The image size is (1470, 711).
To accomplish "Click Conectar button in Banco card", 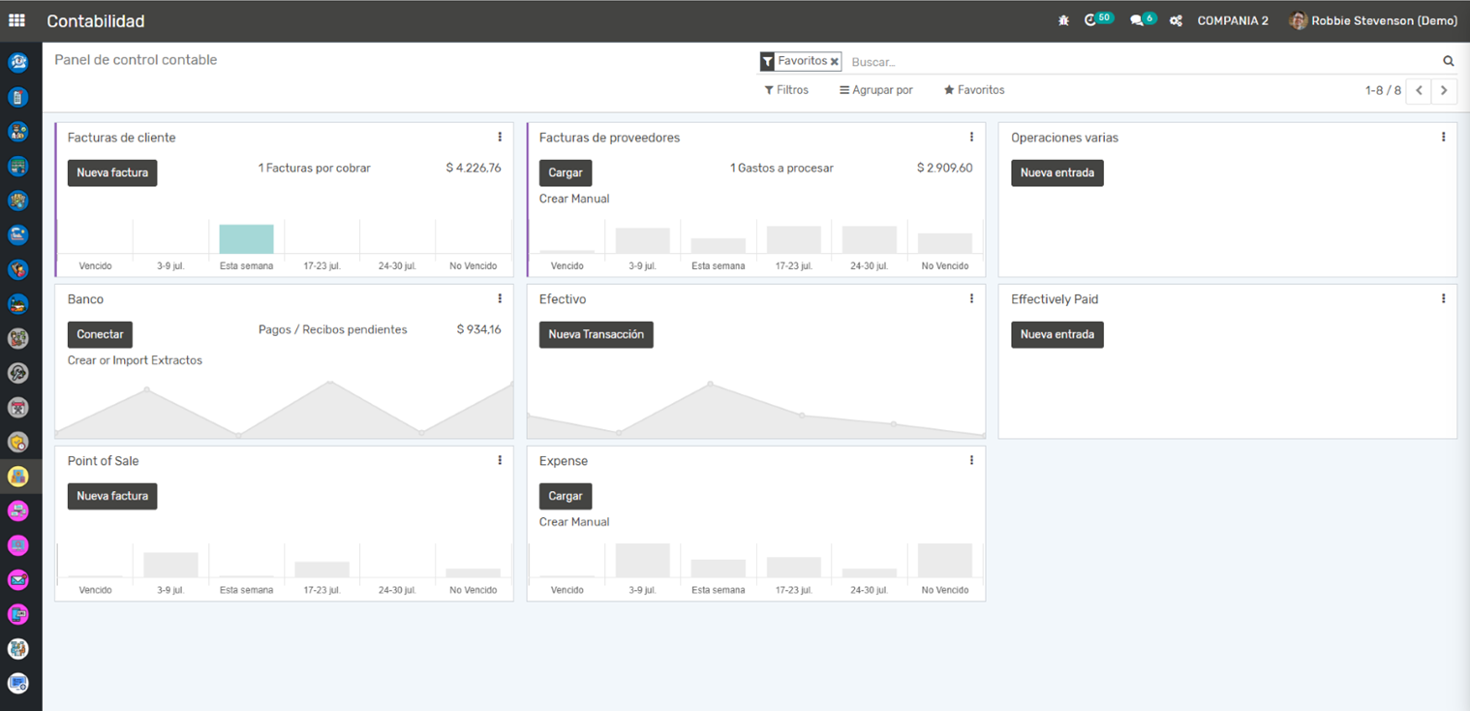I will [100, 334].
